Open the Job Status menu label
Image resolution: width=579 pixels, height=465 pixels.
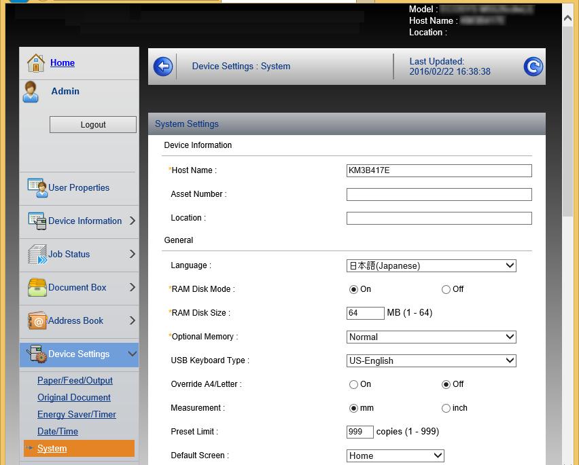pos(69,254)
